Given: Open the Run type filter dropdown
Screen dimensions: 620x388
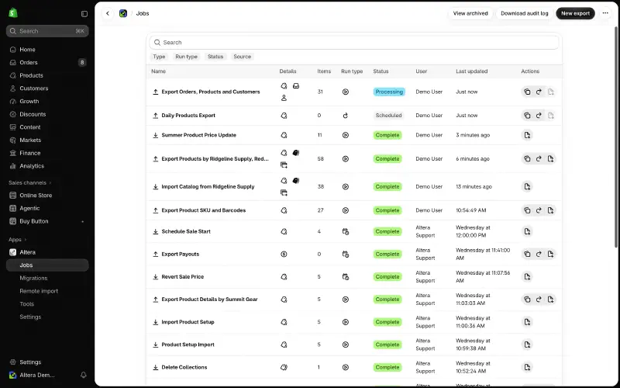Looking at the screenshot, I should (x=186, y=57).
